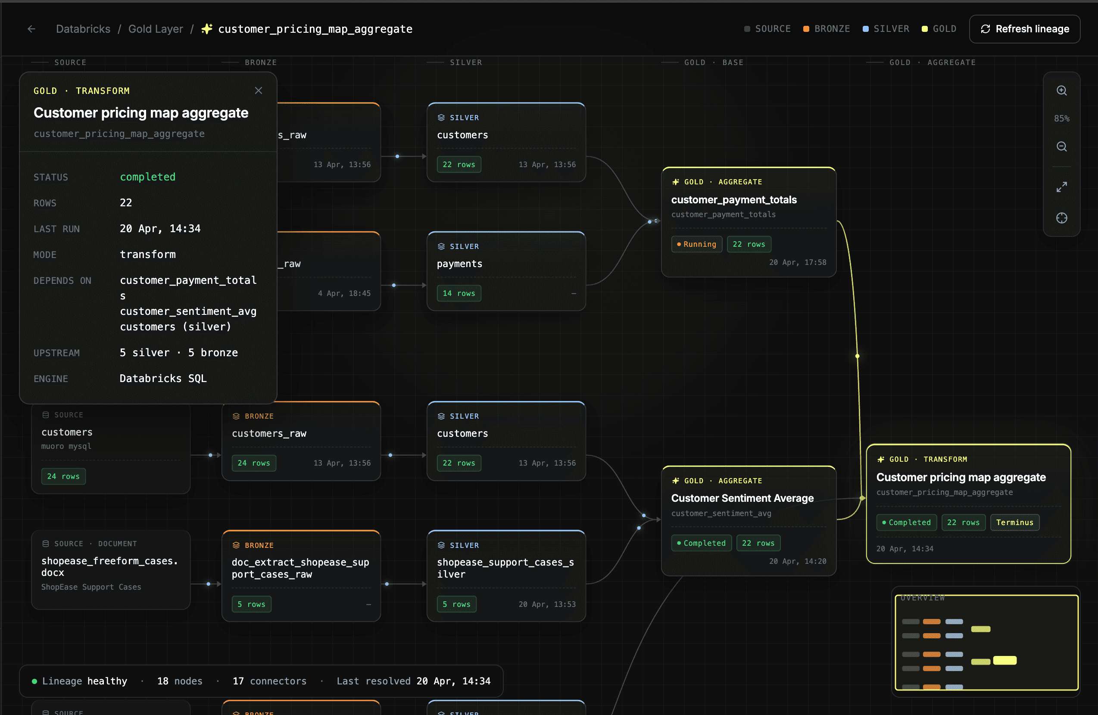The image size is (1098, 715).
Task: Click the 18 nodes status entry
Action: (179, 681)
